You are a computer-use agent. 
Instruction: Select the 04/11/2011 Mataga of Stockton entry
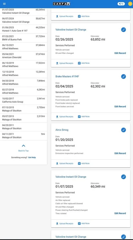[x=23, y=136]
